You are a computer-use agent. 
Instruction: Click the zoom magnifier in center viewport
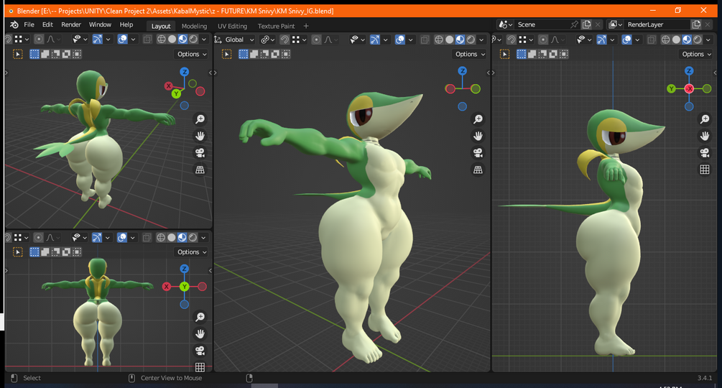(x=478, y=119)
